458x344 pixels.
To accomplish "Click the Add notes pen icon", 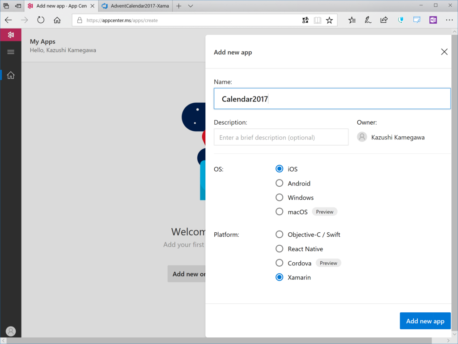I will click(x=368, y=20).
